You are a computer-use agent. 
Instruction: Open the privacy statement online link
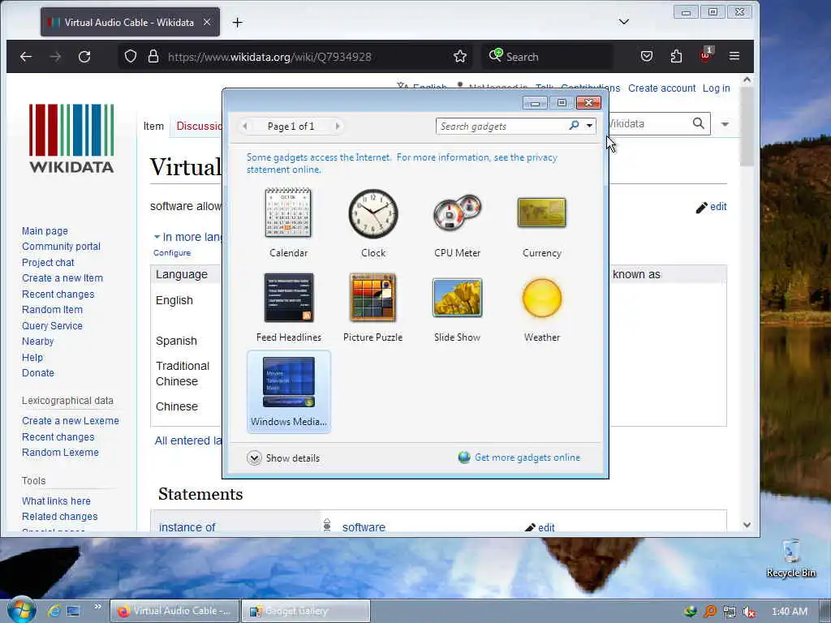point(402,163)
